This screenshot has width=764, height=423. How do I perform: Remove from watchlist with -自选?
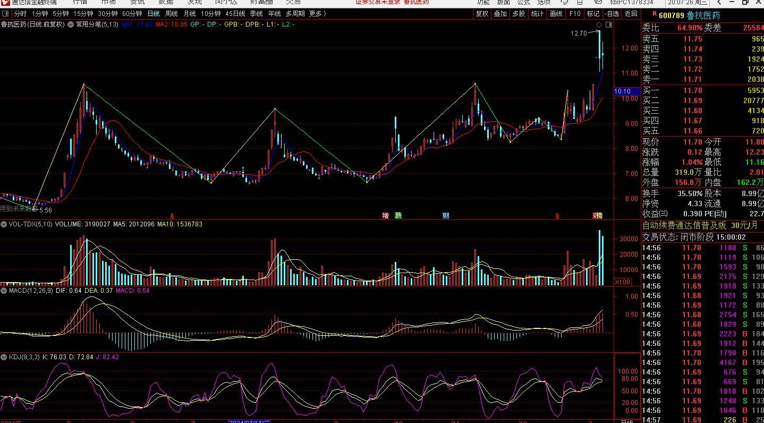[612, 14]
